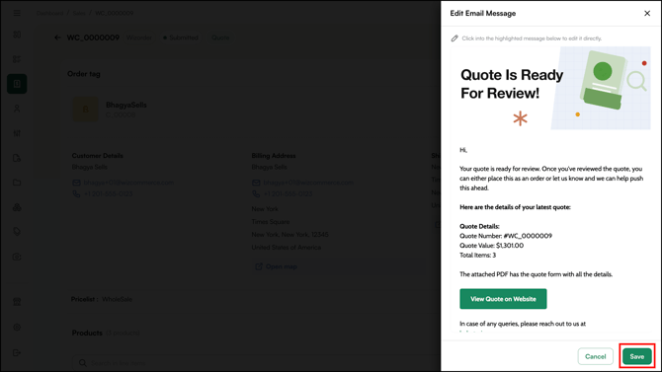Click the Quote Value $1,301.00 line
This screenshot has height=372, width=662.
(491, 246)
